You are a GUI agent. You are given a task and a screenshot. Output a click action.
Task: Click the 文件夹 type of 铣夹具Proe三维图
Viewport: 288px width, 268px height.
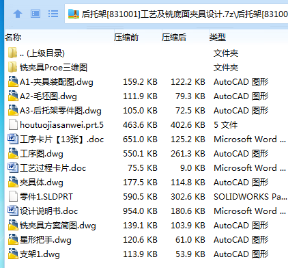pyautogui.click(x=226, y=68)
